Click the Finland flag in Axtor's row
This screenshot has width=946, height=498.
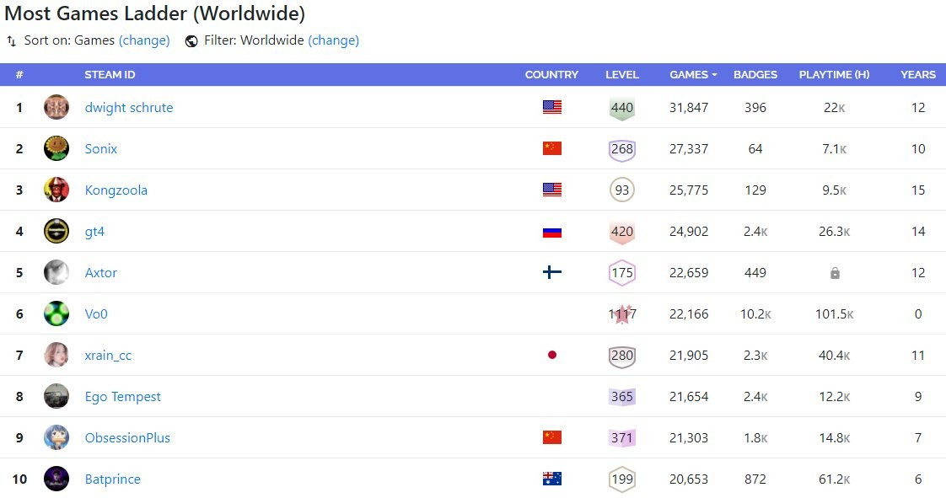552,272
